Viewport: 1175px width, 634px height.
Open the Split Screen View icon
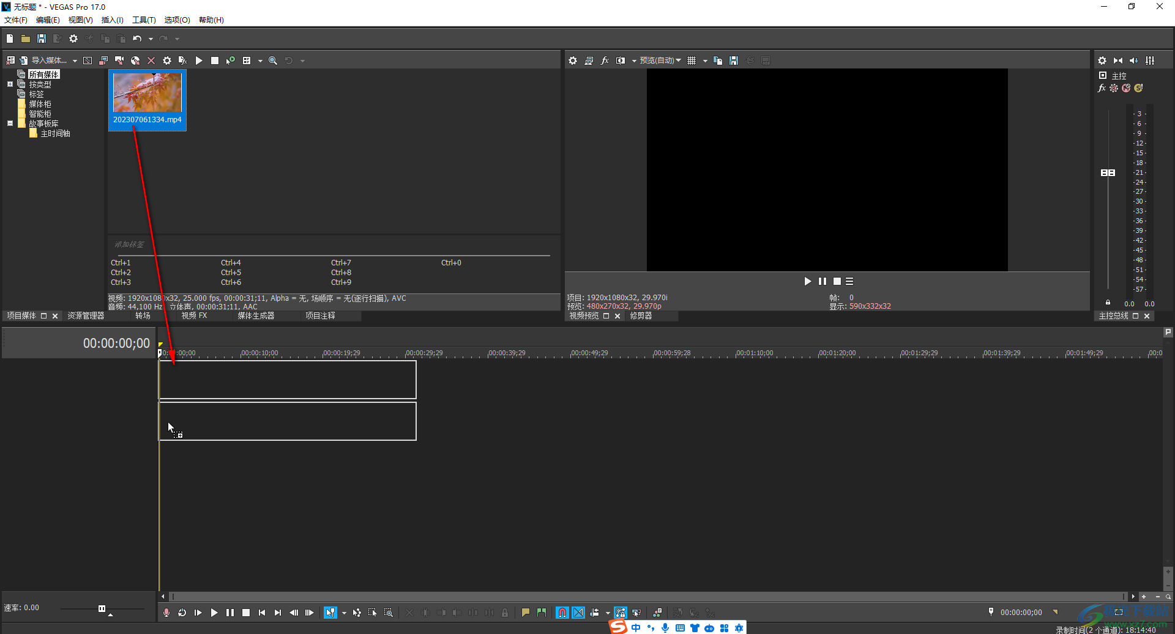(621, 61)
